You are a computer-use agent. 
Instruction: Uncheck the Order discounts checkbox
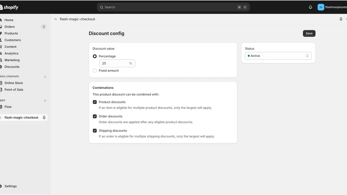(95, 116)
